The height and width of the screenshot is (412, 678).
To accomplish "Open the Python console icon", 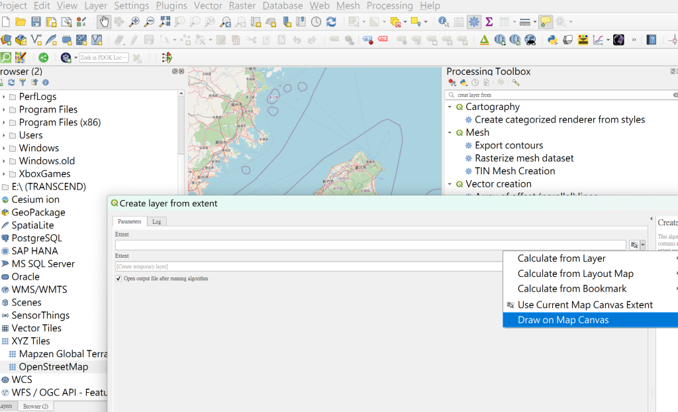I will click(552, 40).
